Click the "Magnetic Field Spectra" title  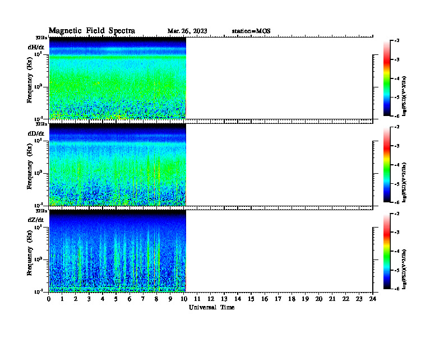(x=92, y=31)
